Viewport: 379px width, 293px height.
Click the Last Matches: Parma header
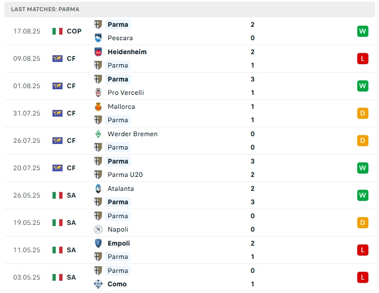click(x=45, y=9)
